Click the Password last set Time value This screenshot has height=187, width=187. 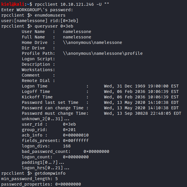coord(141,102)
